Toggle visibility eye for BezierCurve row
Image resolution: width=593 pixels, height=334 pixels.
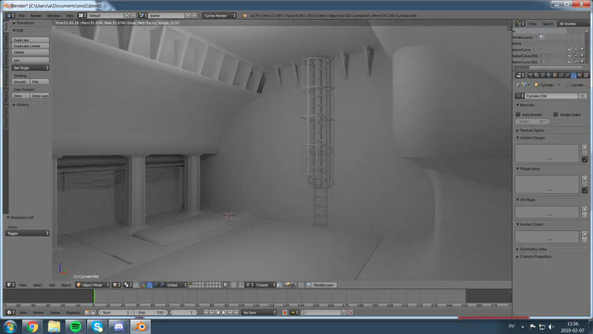(x=569, y=50)
